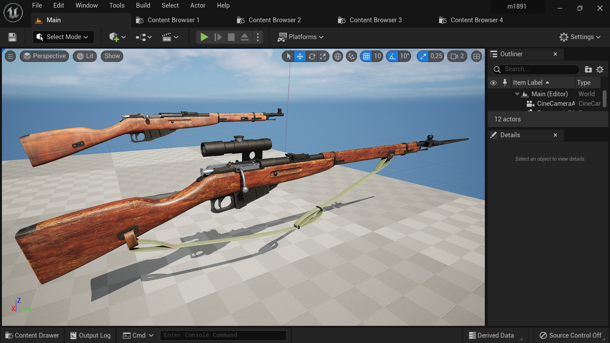Click the Eject from player button
This screenshot has width=610, height=343.
coord(244,37)
